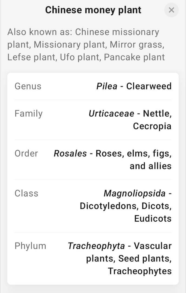The height and width of the screenshot is (293, 186).
Task: Tap the Cecropia text in Family row
Action: (152, 126)
